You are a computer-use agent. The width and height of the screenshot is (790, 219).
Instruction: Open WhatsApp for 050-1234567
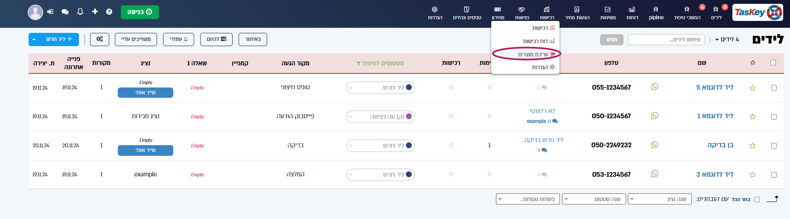tap(655, 116)
